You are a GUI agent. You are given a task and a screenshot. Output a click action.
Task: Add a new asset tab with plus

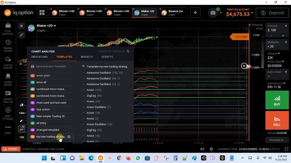[x=195, y=13]
